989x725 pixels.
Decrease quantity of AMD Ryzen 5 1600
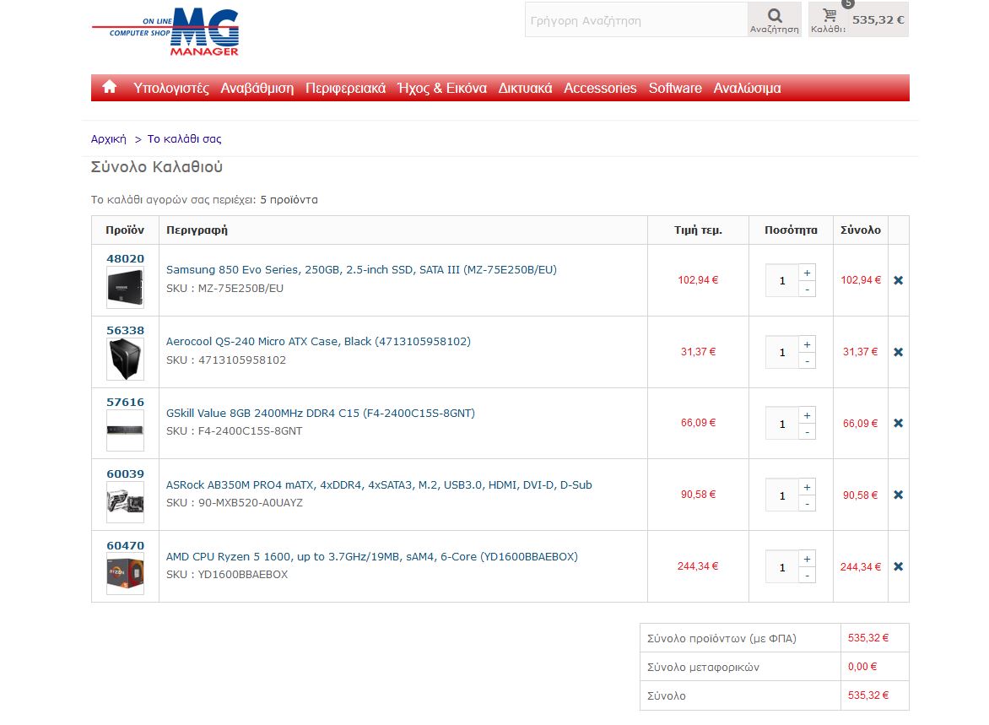pyautogui.click(x=807, y=576)
